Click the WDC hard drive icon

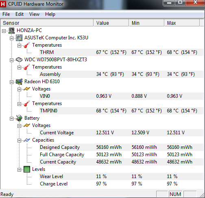[x=19, y=60]
